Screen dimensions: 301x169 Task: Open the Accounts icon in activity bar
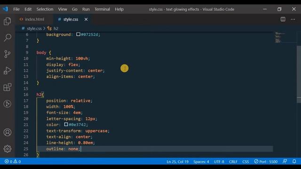pyautogui.click(x=8, y=132)
